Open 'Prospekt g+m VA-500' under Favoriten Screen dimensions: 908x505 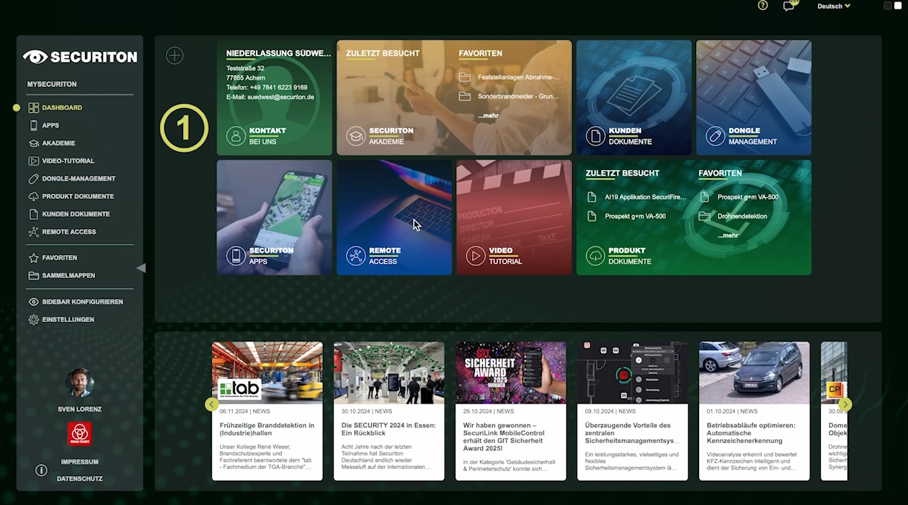pos(748,197)
